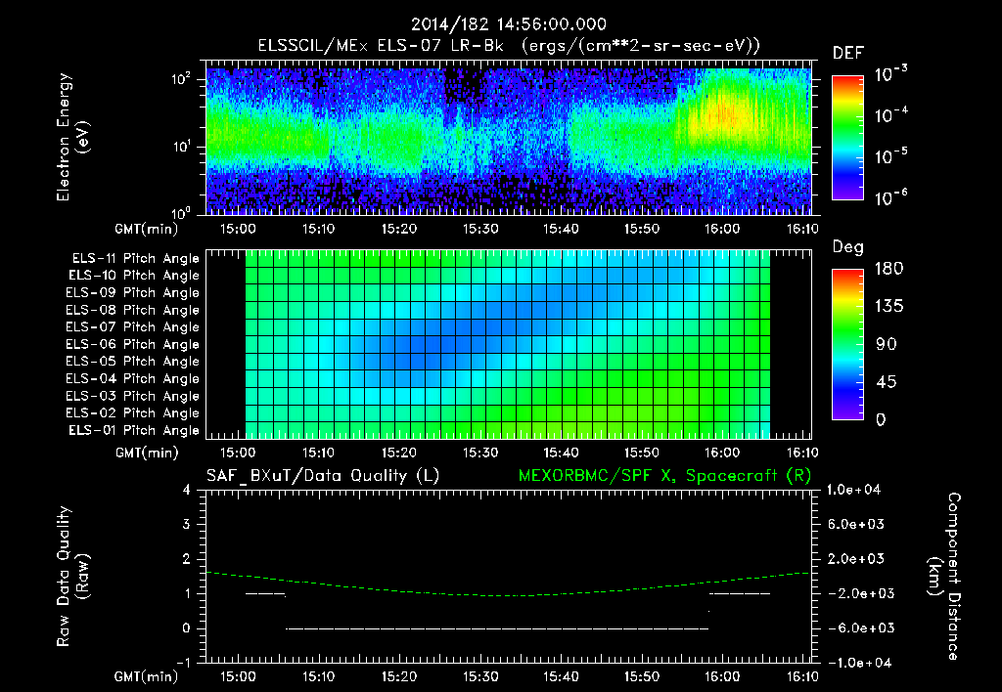This screenshot has width=1002, height=692.
Task: Click 16:10 tick under the data quality panel
Action: click(802, 676)
